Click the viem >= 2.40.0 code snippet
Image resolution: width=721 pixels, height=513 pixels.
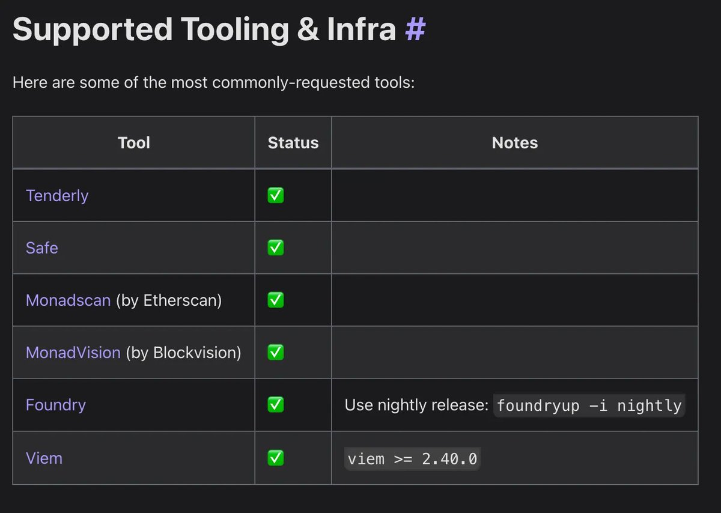(x=412, y=459)
